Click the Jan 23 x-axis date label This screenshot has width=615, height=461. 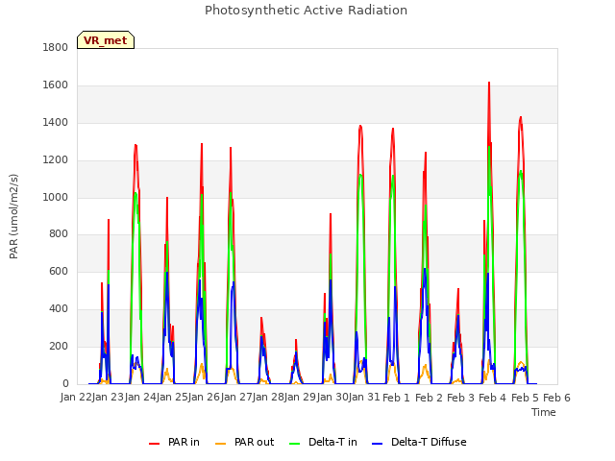click(108, 398)
